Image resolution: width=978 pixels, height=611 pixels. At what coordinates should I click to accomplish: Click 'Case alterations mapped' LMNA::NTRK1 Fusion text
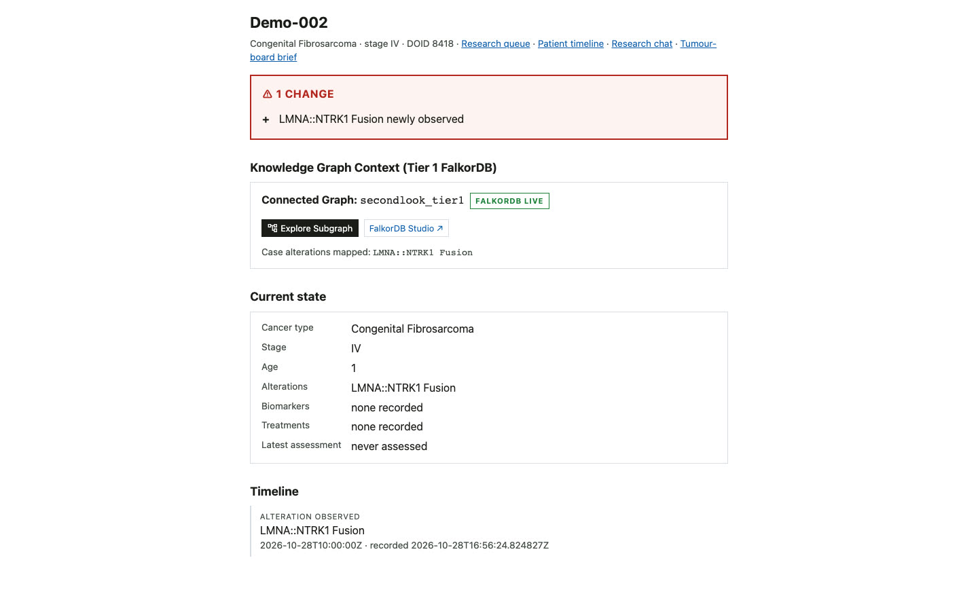[422, 253]
